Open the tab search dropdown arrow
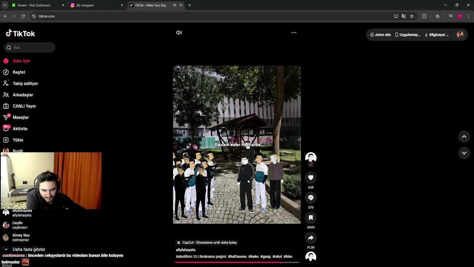The height and width of the screenshot is (267, 474). [x=5, y=5]
